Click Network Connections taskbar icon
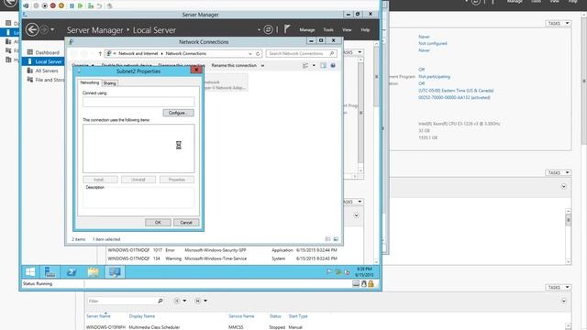This screenshot has height=330, width=587. [x=115, y=272]
